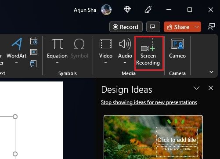The height and width of the screenshot is (159, 220).
Task: Expand the WordArt dropdown arrow
Action: [17, 63]
